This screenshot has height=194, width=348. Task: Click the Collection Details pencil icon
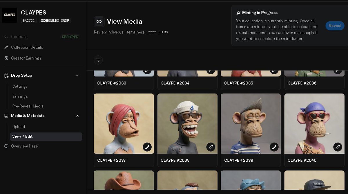click(6, 47)
